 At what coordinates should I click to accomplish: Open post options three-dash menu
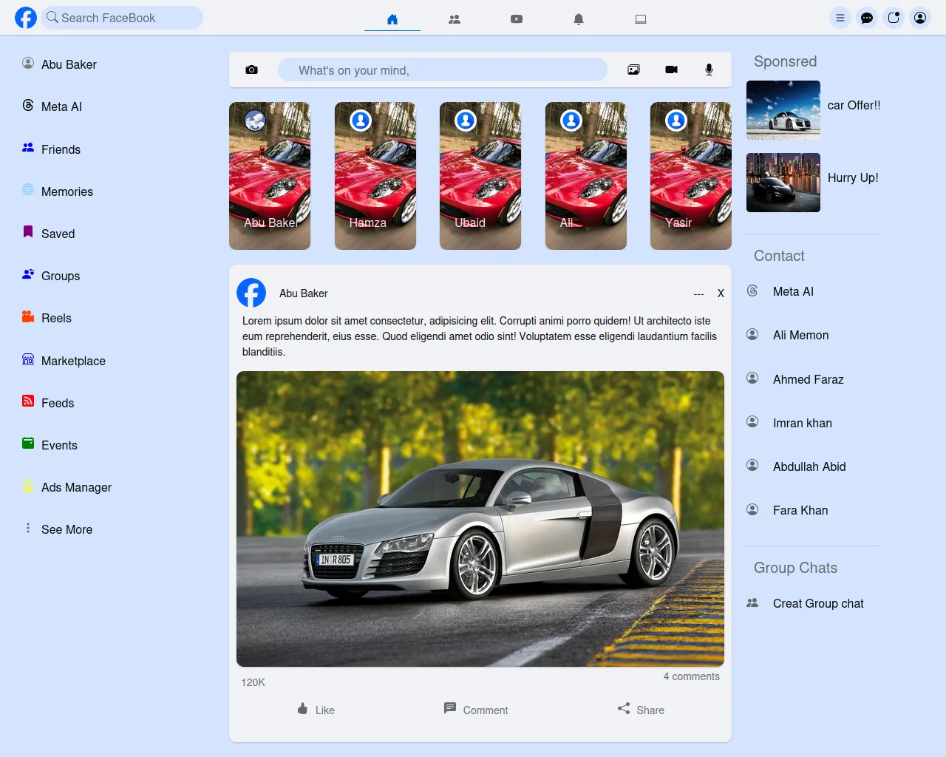[698, 294]
